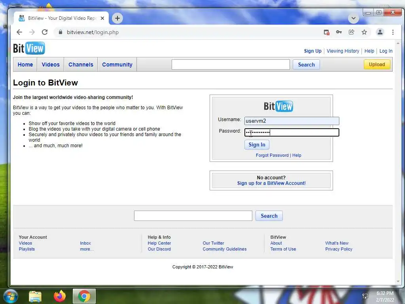This screenshot has width=405, height=304.
Task: Open the Chrome profile avatar icon
Action: (x=380, y=32)
